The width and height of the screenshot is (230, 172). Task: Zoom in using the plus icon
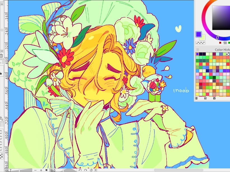point(41,170)
